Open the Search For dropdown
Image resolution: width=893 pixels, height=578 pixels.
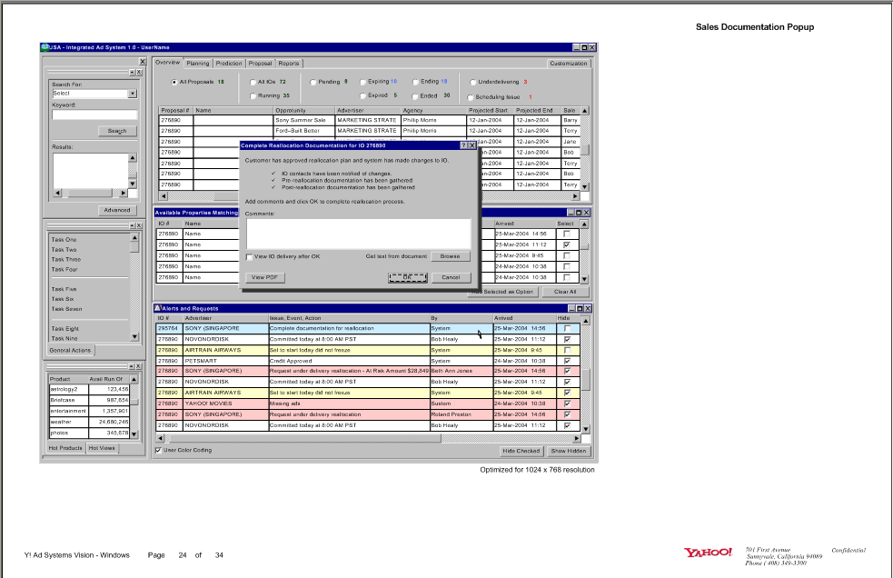point(132,93)
